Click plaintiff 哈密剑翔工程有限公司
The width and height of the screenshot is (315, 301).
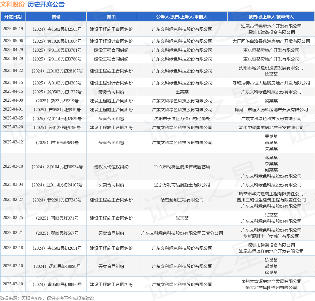pyautogui.click(x=182, y=200)
